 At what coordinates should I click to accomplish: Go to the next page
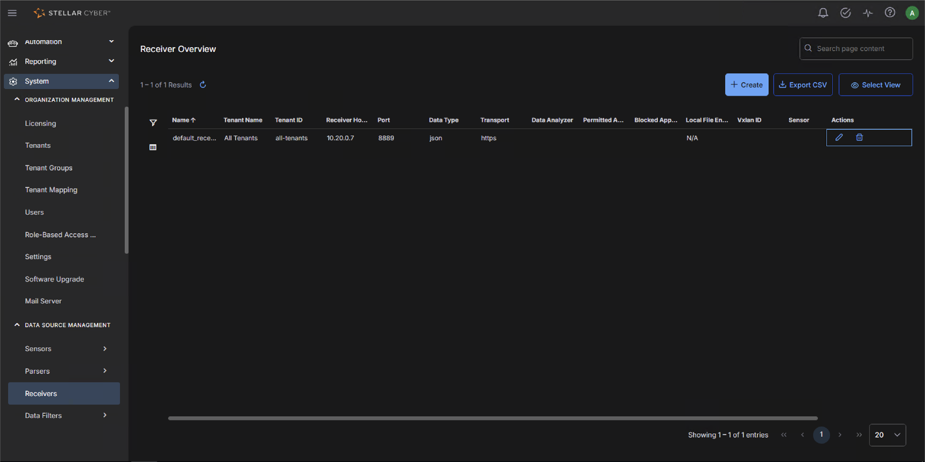840,435
